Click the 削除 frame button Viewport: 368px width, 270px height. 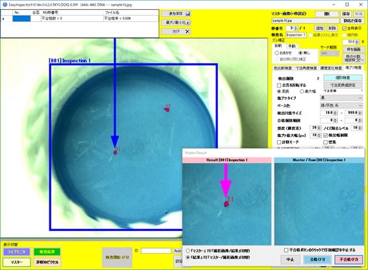click(332, 28)
